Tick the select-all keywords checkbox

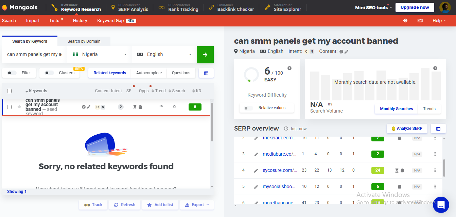(10, 91)
